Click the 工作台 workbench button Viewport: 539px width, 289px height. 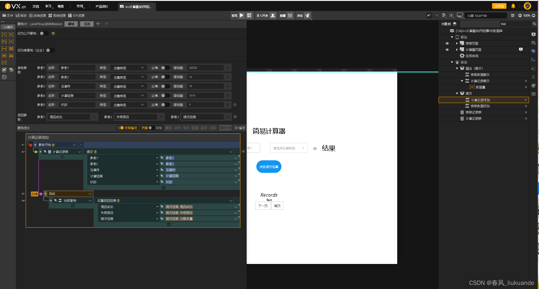click(499, 6)
